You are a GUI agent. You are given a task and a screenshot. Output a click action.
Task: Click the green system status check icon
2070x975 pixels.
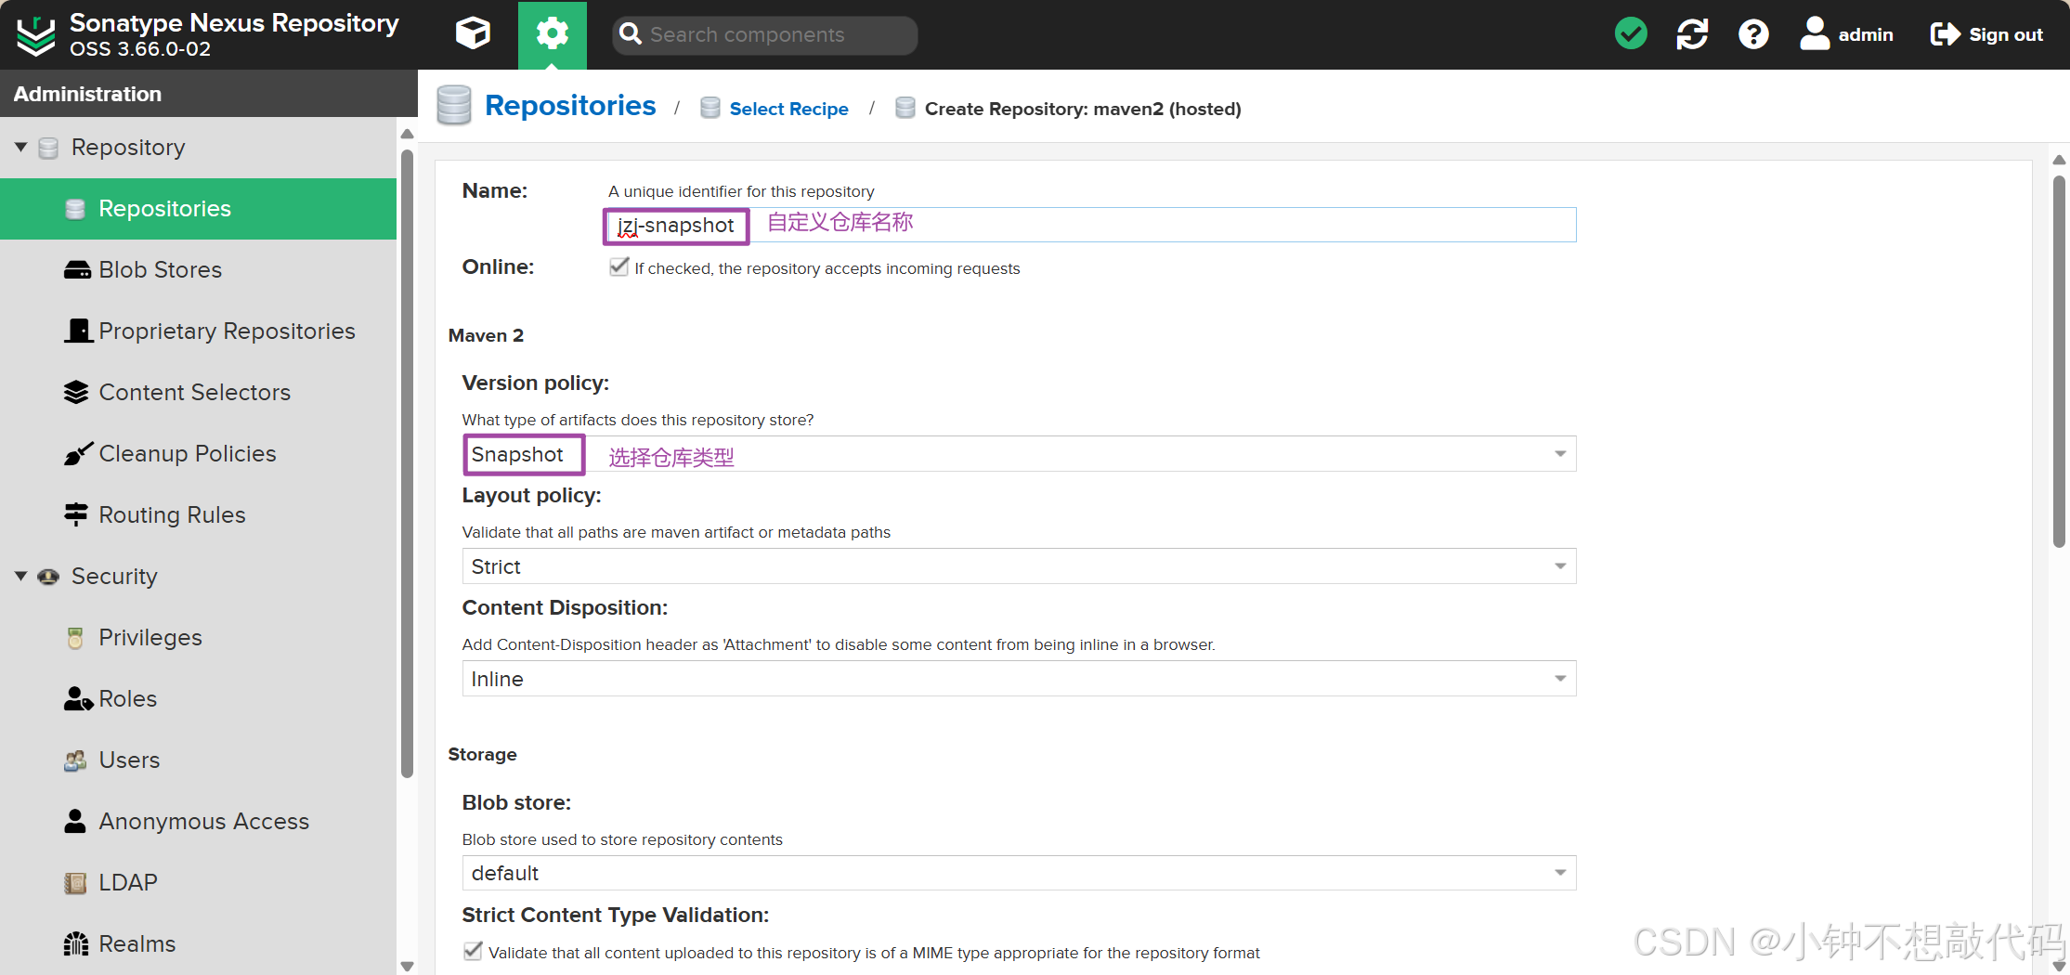(1631, 34)
